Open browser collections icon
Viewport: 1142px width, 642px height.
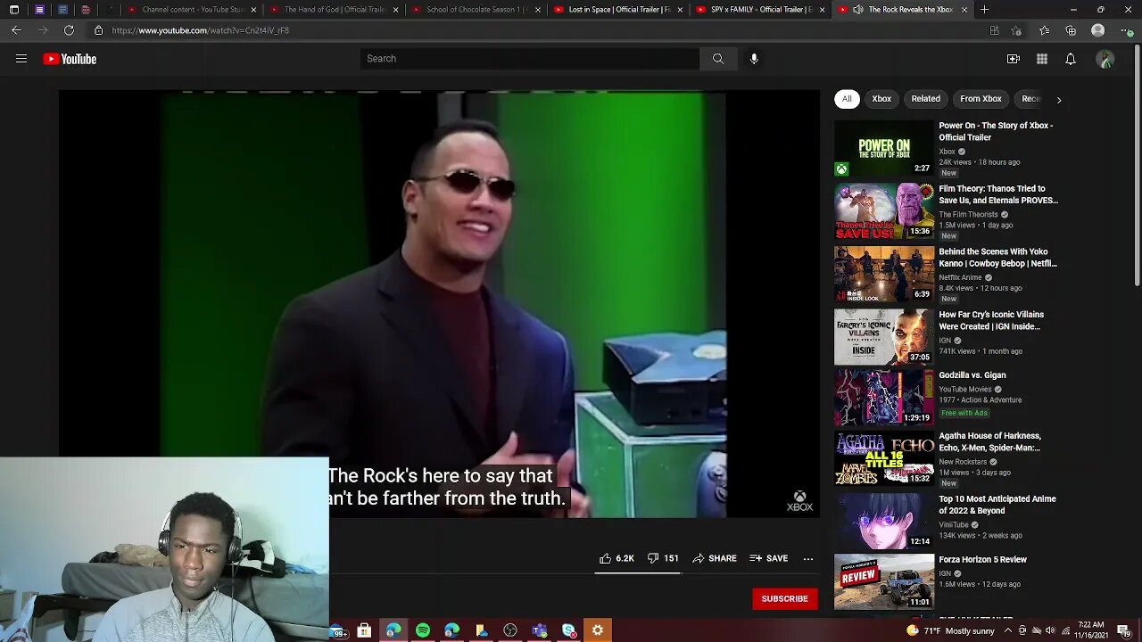coord(1071,30)
